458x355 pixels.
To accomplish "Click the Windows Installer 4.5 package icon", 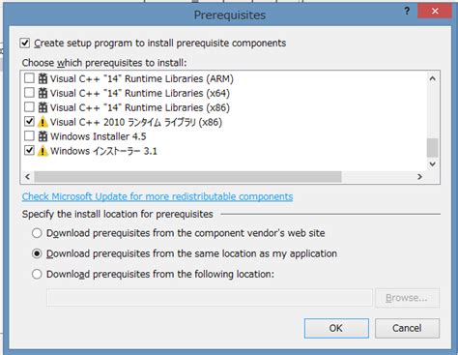I will [43, 136].
